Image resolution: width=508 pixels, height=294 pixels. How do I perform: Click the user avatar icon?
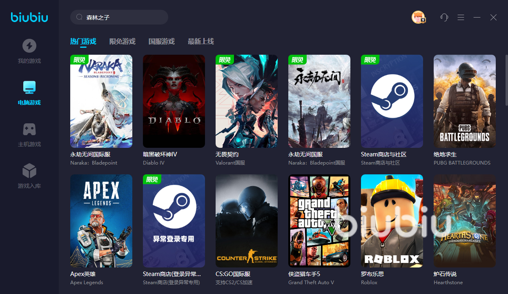pos(418,17)
